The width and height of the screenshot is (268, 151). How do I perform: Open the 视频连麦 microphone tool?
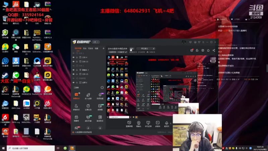point(100,96)
